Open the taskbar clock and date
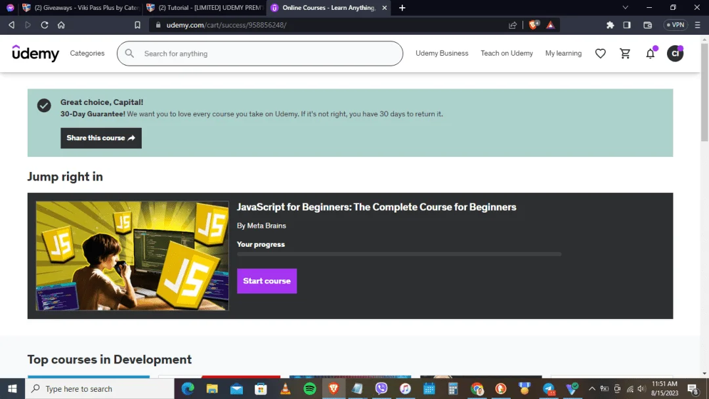This screenshot has width=709, height=399. [664, 388]
